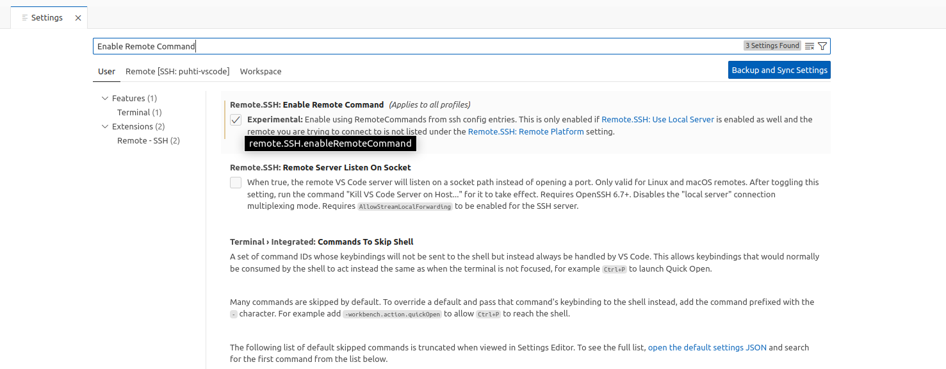Screen dimensions: 946x369
Task: Disable the Enable Remote Command checkbox
Action: tap(236, 119)
